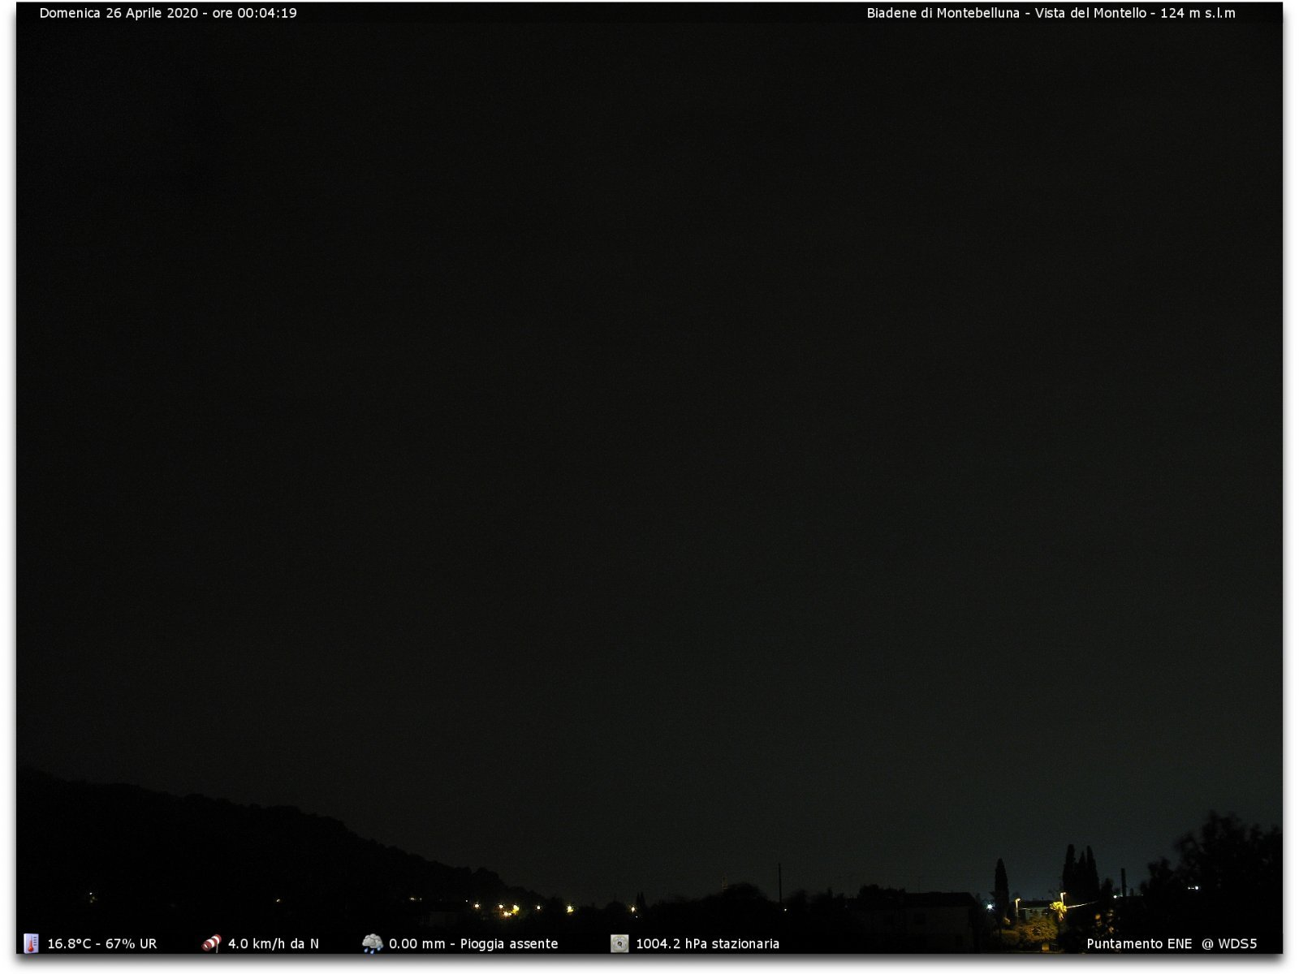Select the wind reading '4.0 km/h da N'
1299x974 pixels.
[x=274, y=944]
